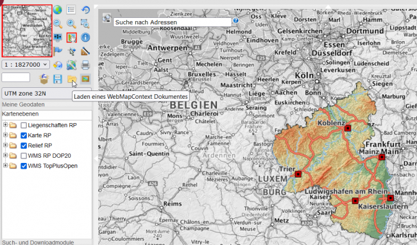Click the framed picture export icon
Screen dimensions: 417x245
pyautogui.click(x=85, y=79)
